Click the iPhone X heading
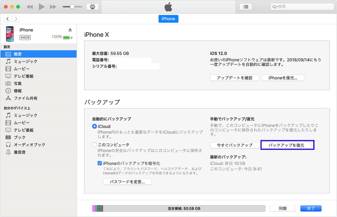 point(96,35)
